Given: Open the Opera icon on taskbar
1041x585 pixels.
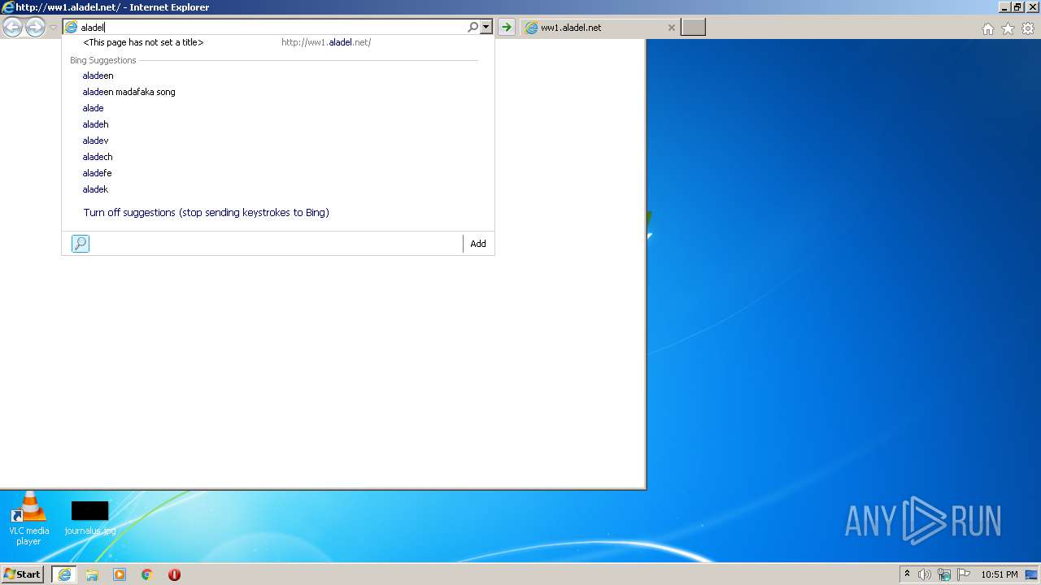Looking at the screenshot, I should pos(174,574).
